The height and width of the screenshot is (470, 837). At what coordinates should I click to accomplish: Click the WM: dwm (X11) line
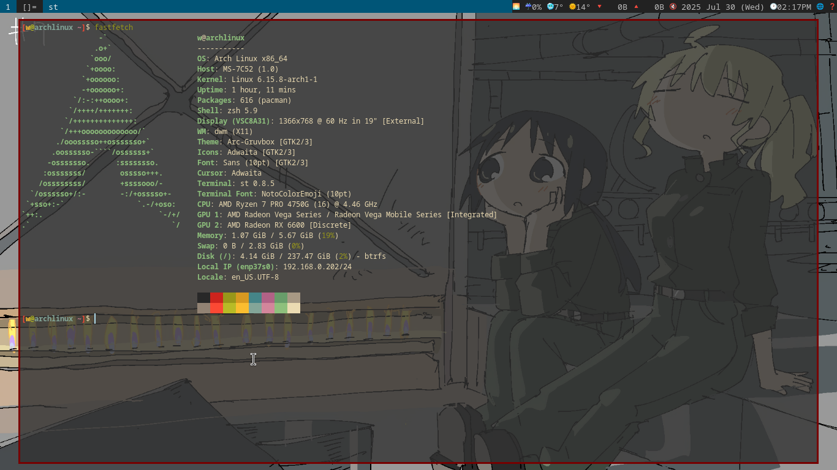225,132
